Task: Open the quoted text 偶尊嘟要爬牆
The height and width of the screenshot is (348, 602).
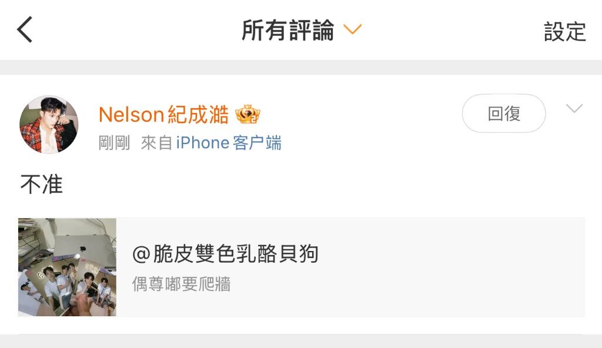Action: (181, 285)
